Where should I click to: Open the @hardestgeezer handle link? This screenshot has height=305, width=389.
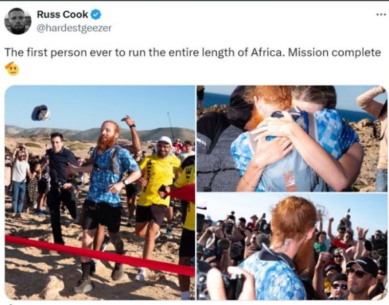point(74,28)
